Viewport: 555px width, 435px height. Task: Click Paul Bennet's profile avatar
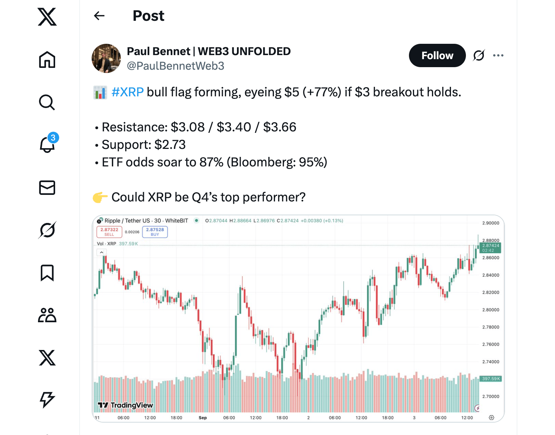(x=106, y=58)
